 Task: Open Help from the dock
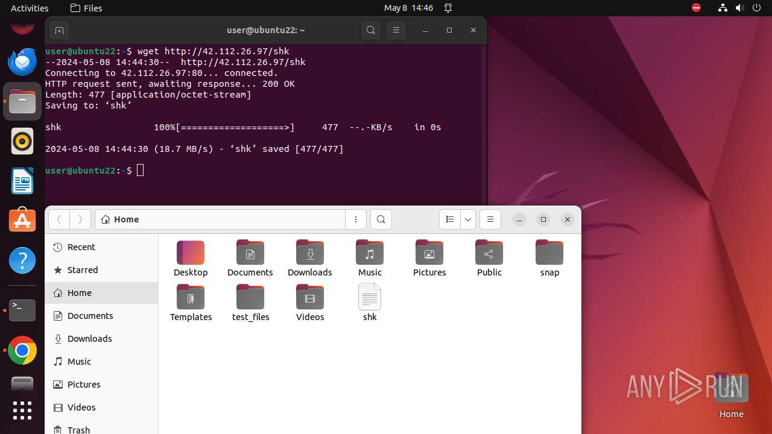coord(22,261)
